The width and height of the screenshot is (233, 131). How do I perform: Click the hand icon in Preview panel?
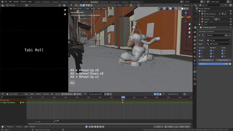click(65, 14)
